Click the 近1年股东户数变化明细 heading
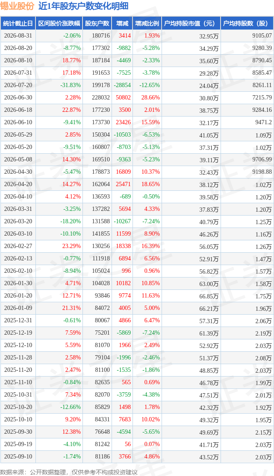 pos(83,6)
